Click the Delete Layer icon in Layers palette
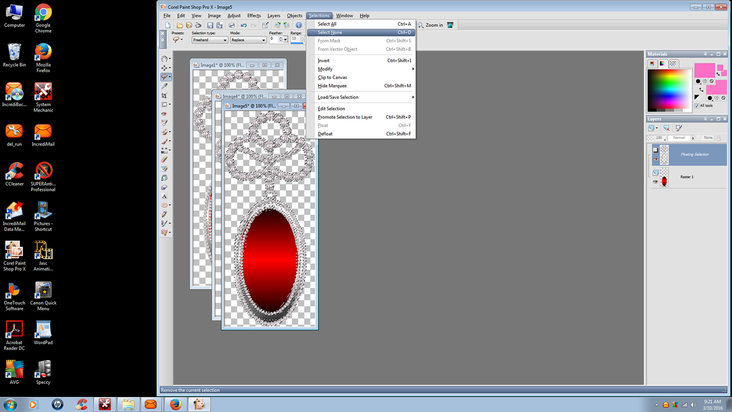The width and height of the screenshot is (732, 412). pos(667,128)
